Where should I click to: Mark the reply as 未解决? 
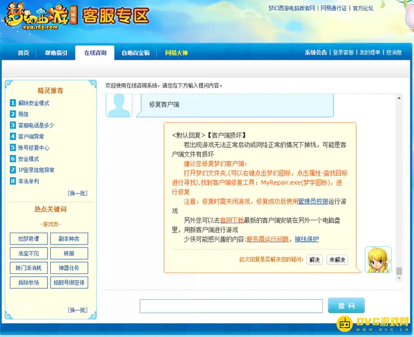click(x=337, y=260)
